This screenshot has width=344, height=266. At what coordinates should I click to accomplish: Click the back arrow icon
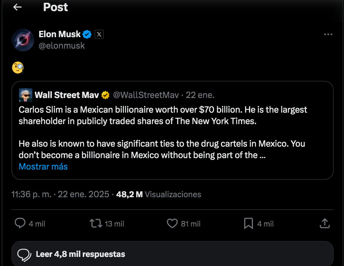[17, 8]
